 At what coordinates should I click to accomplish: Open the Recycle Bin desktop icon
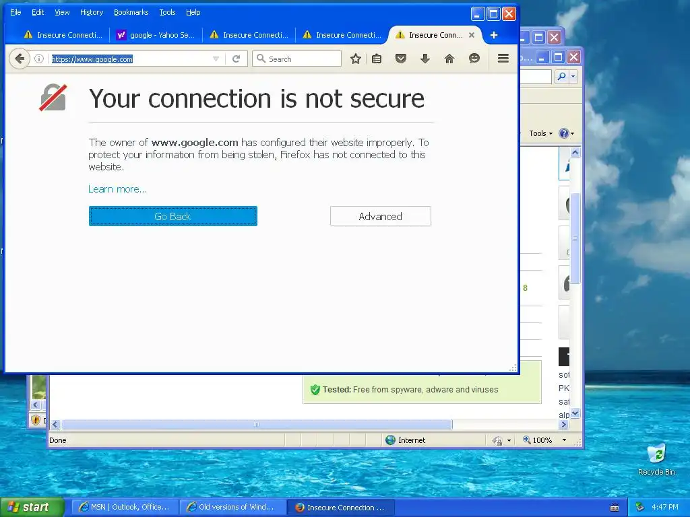pyautogui.click(x=656, y=460)
